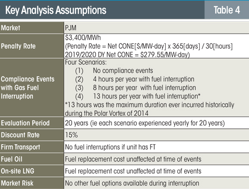
Task: Select Compliance Events with Gas Fuel Interruption header
Action: pos(32,88)
